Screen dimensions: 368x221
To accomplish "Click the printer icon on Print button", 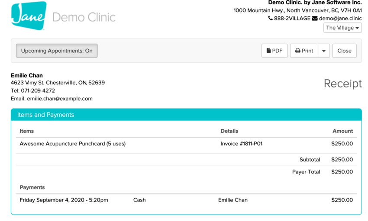I will (x=298, y=51).
